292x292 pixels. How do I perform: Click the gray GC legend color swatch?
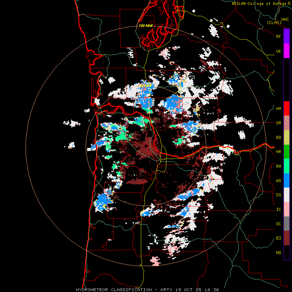(x=286, y=224)
